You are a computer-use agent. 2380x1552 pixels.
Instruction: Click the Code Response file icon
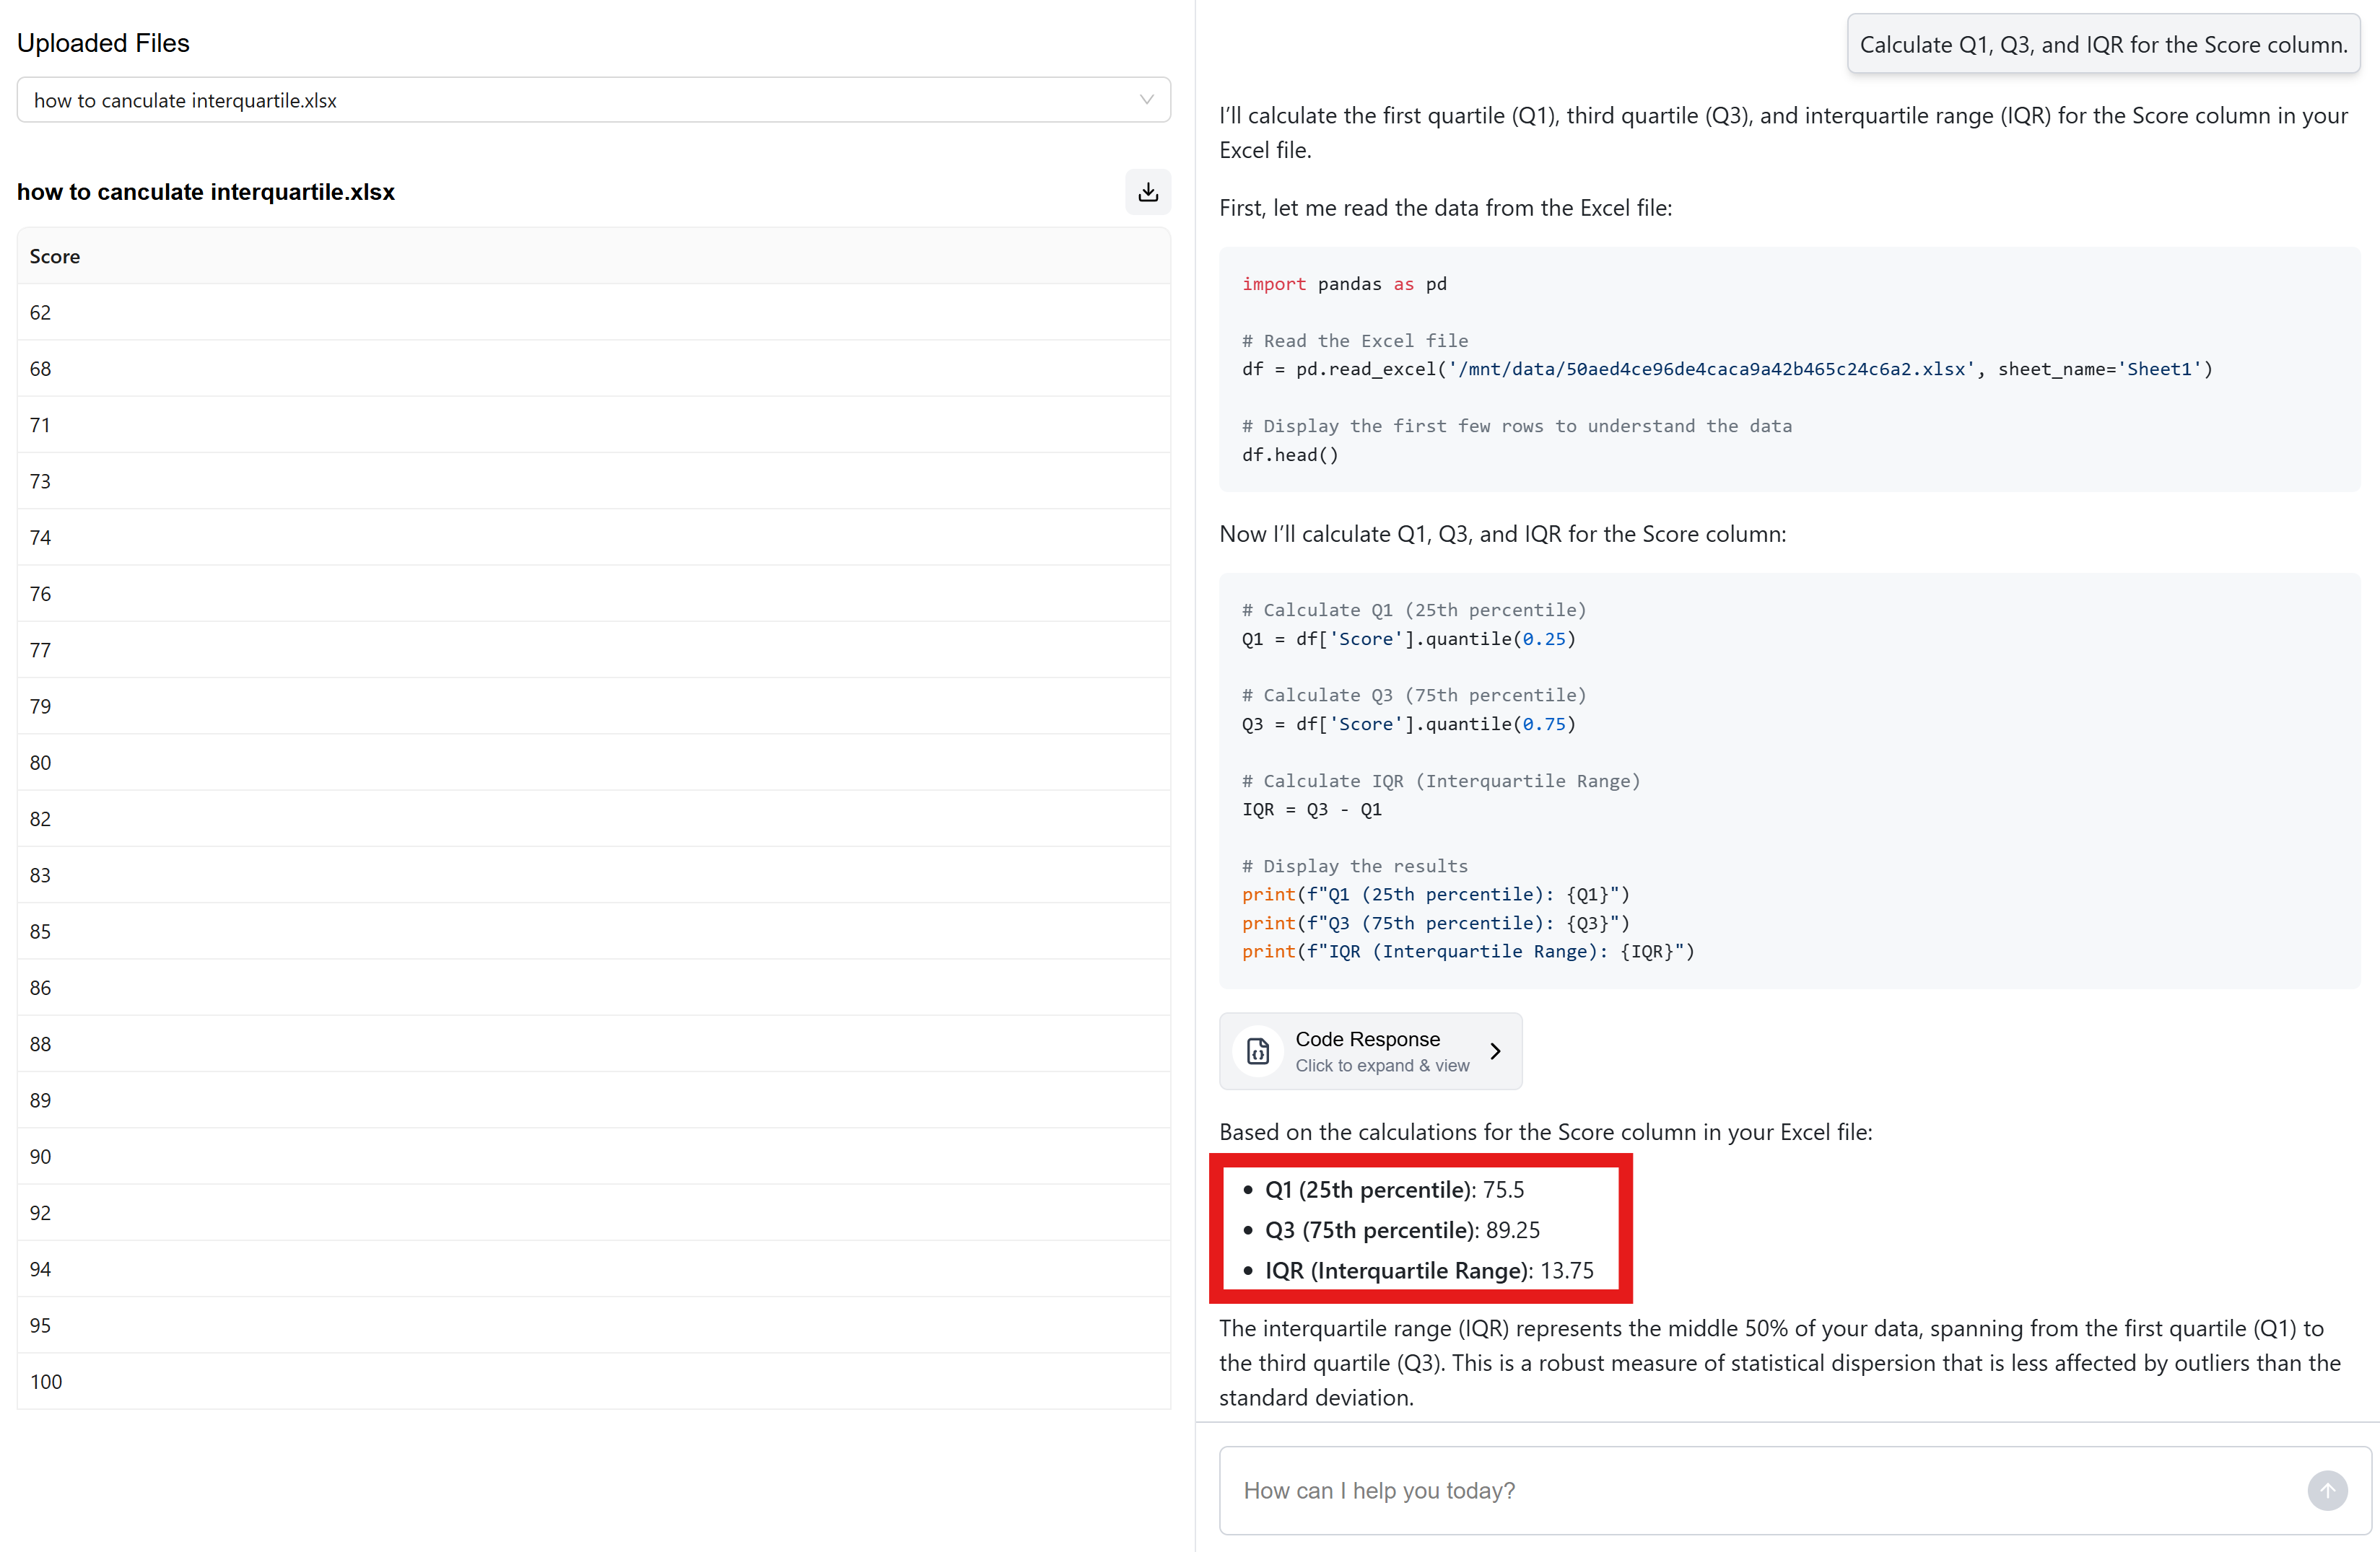click(x=1258, y=1051)
